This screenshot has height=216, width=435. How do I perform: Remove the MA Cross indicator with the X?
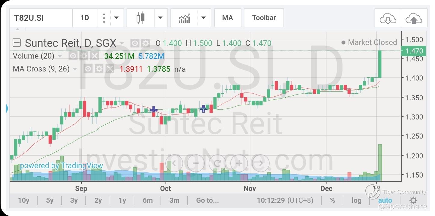click(x=110, y=69)
